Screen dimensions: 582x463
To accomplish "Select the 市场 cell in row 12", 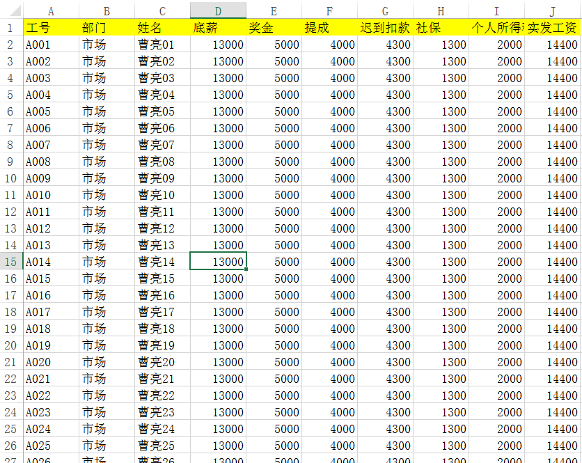I will [x=107, y=212].
